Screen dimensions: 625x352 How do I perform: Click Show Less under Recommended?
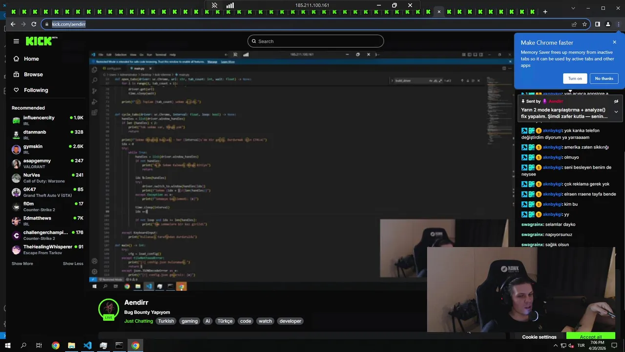click(73, 264)
